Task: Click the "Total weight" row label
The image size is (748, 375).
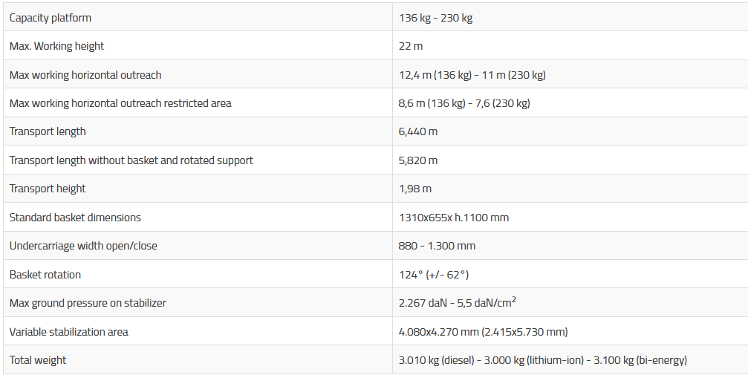Action: 38,360
